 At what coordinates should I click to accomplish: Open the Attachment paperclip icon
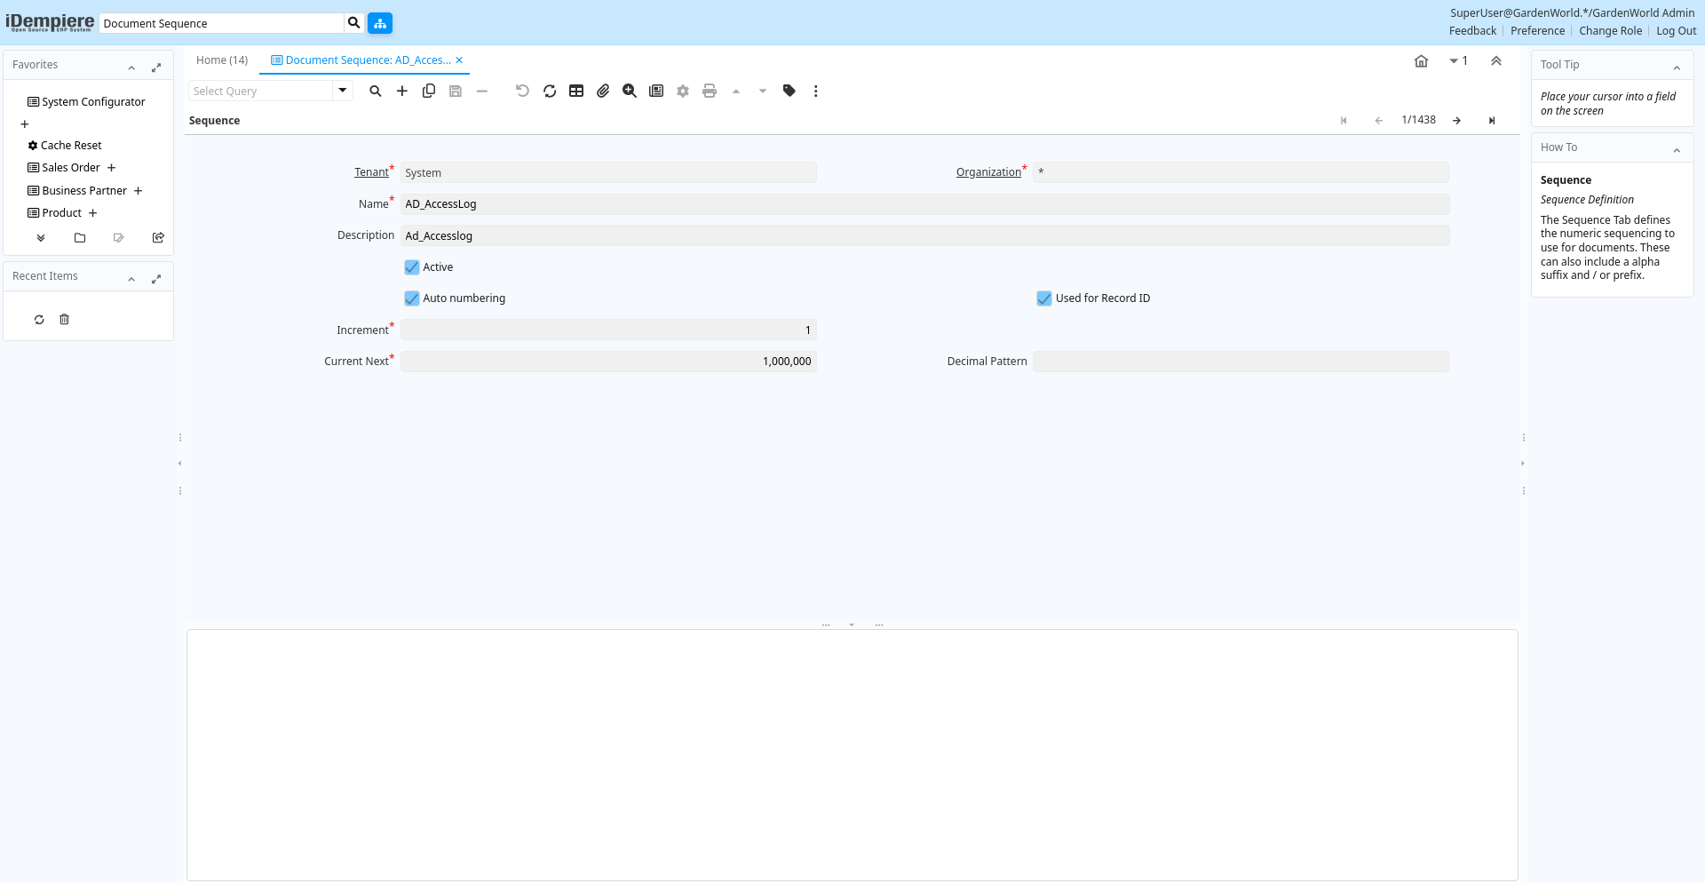point(603,91)
